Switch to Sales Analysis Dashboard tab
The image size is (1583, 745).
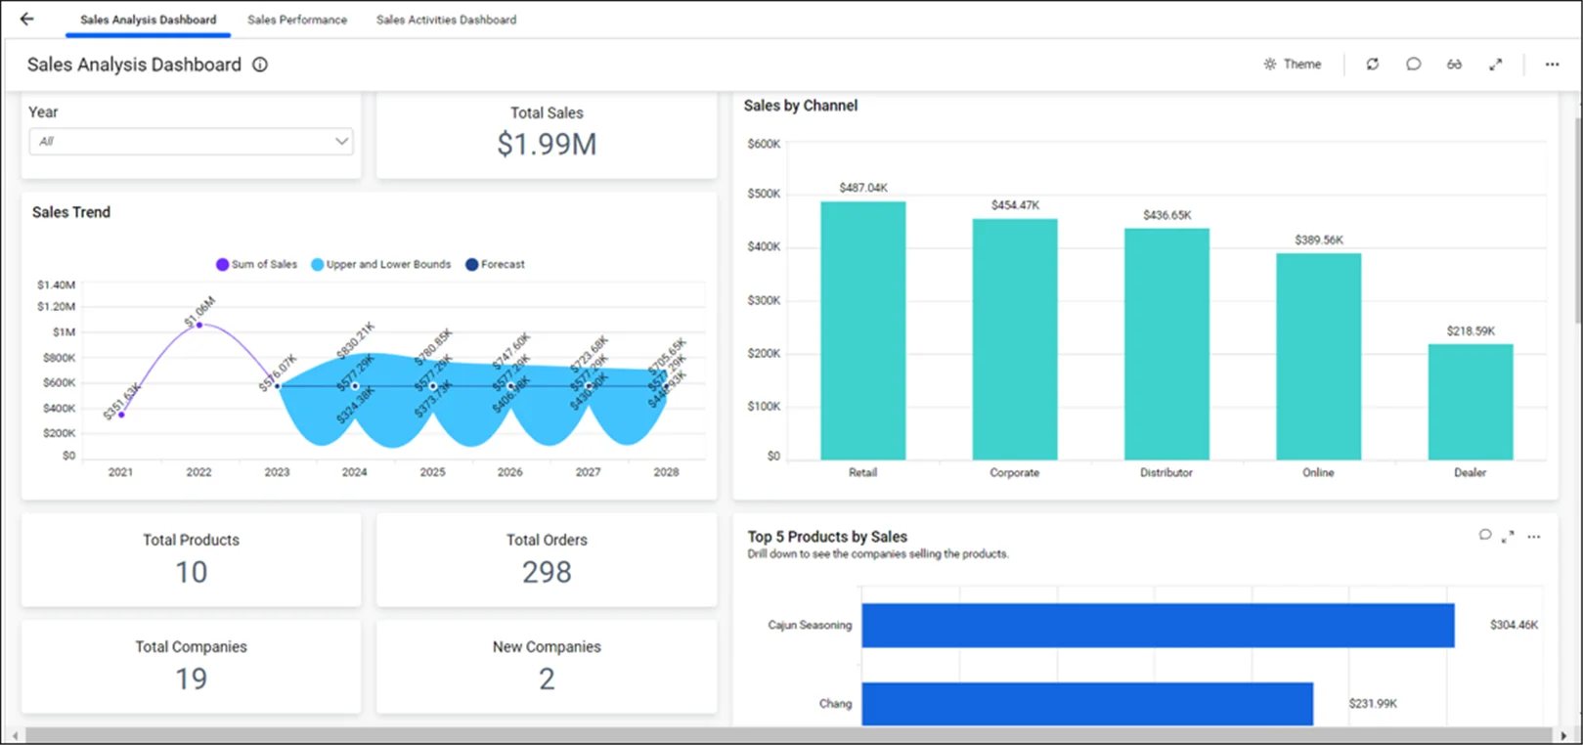click(x=149, y=20)
